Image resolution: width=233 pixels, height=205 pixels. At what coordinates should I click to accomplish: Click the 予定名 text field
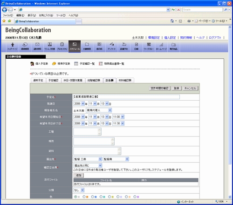126,97
